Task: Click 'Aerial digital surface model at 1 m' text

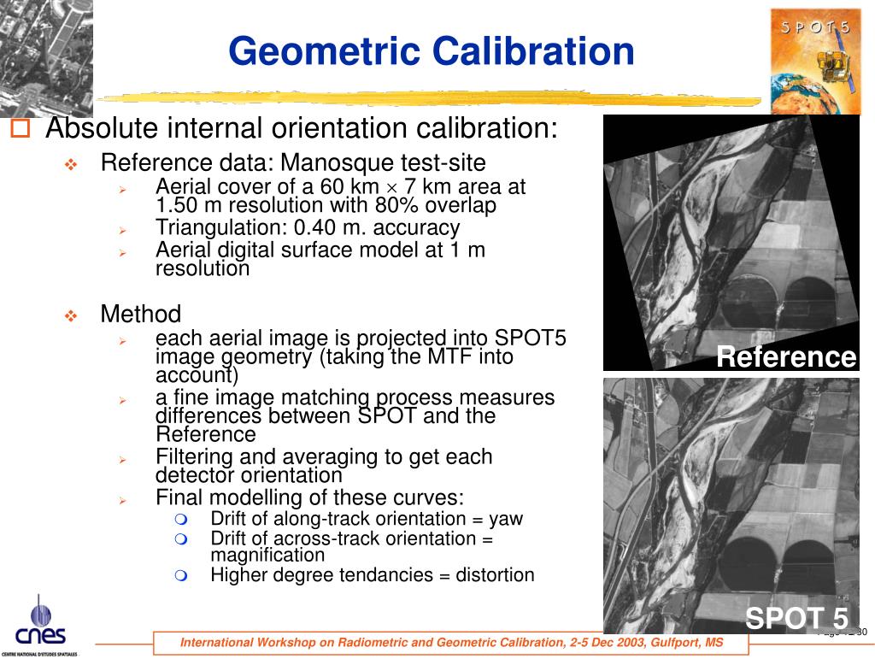Action: click(x=320, y=250)
